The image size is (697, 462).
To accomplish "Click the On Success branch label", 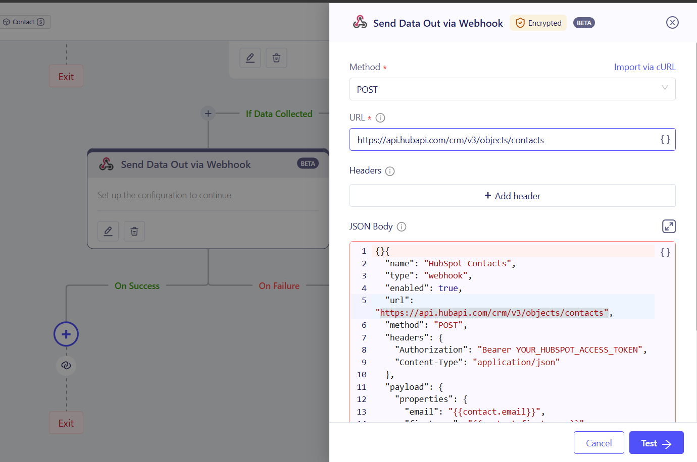I will pos(137,286).
